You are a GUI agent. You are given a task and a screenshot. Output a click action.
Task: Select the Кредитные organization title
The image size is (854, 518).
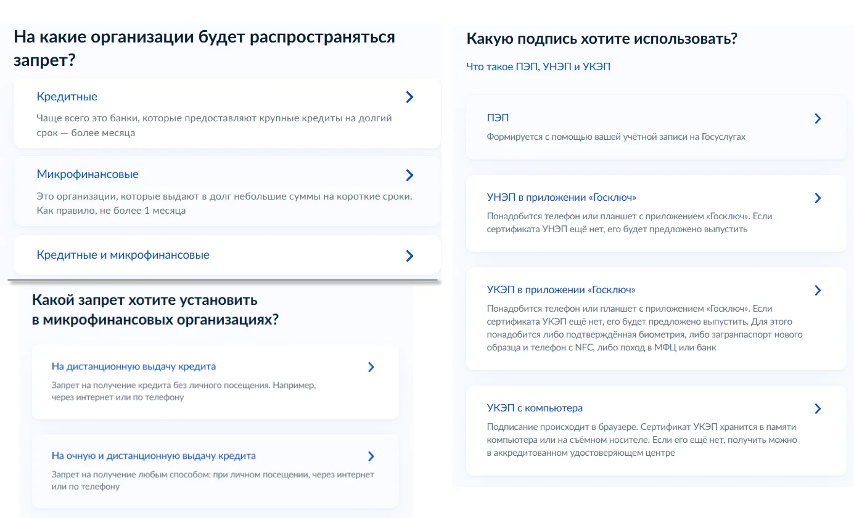coord(67,97)
